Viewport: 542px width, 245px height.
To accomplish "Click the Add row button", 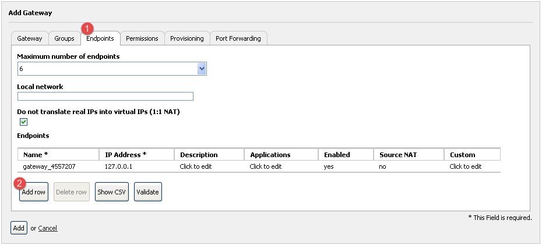I will coord(34,192).
